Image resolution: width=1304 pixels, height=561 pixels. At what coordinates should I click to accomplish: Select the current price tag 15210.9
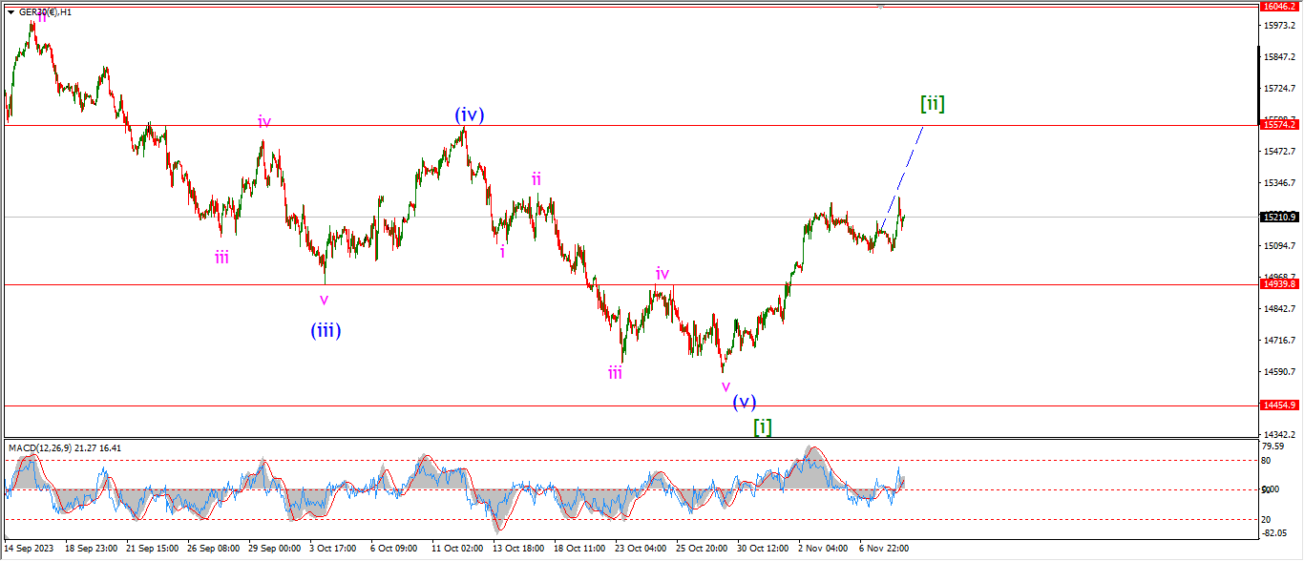click(1279, 218)
